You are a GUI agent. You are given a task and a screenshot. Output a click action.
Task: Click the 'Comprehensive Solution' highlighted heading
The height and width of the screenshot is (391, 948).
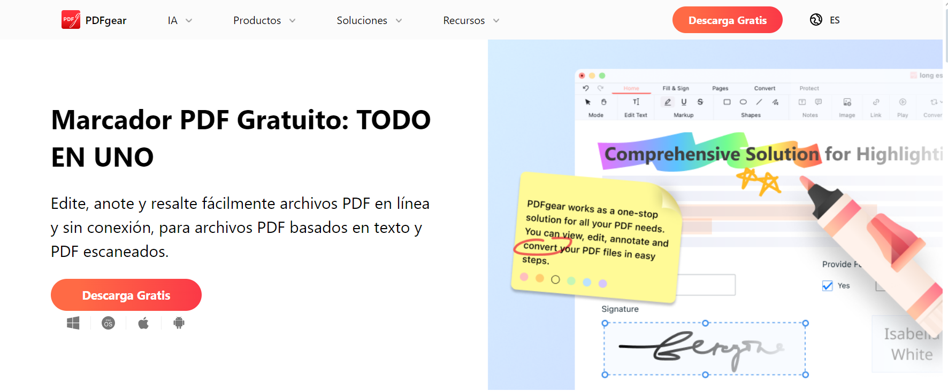pyautogui.click(x=712, y=154)
